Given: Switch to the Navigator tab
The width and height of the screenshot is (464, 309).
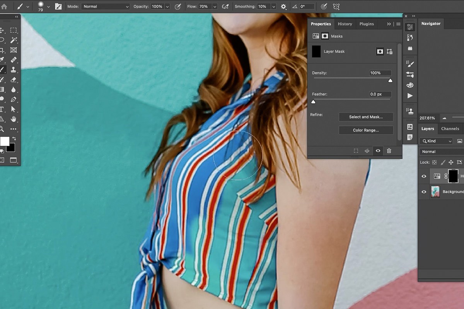Looking at the screenshot, I should tap(431, 24).
